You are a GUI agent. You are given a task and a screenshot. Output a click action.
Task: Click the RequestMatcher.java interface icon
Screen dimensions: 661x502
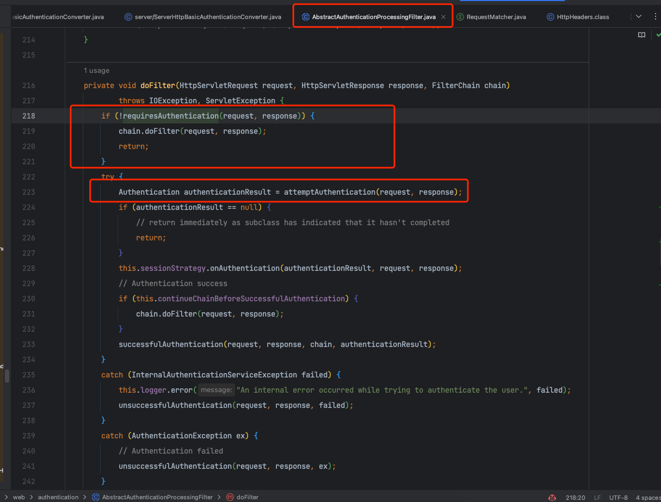point(460,17)
